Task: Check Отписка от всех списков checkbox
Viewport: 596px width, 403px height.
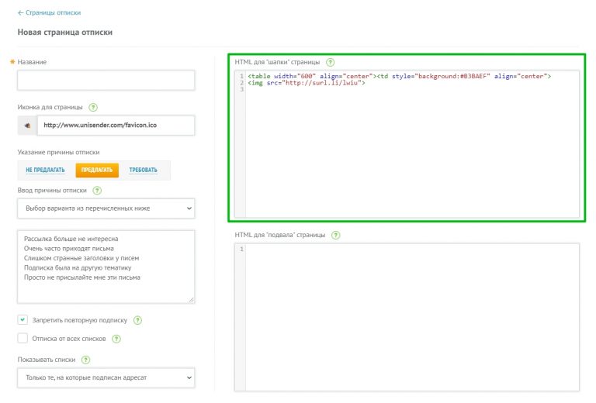Action: coord(23,338)
